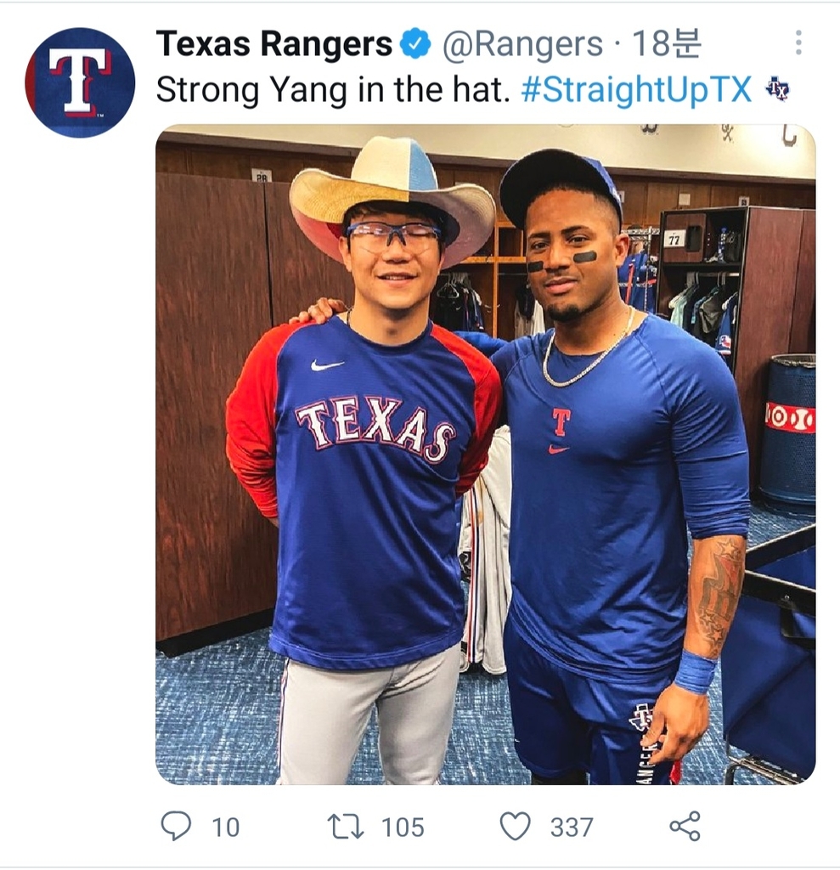Open the locker room photo of two players

tap(485, 510)
